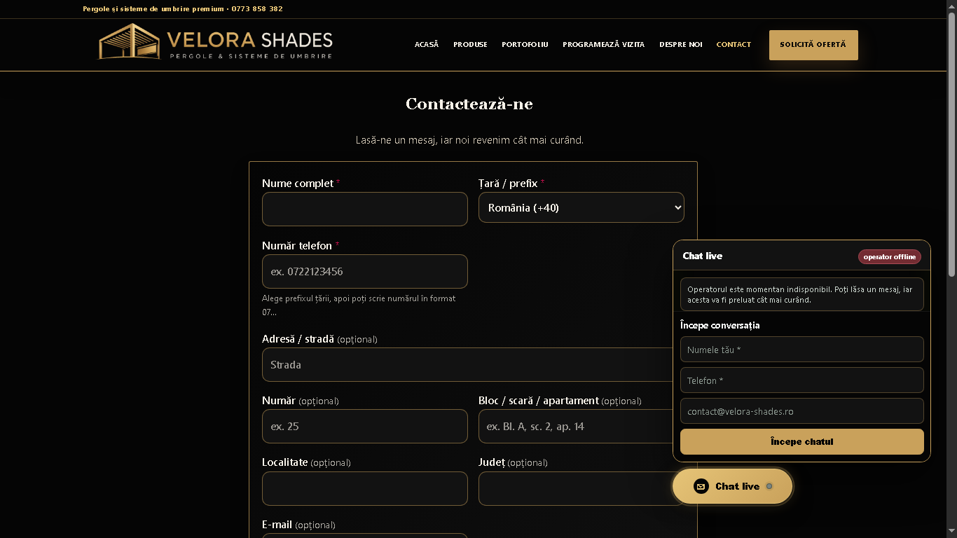Click the phone number in top bar
The width and height of the screenshot is (957, 538).
(x=257, y=9)
